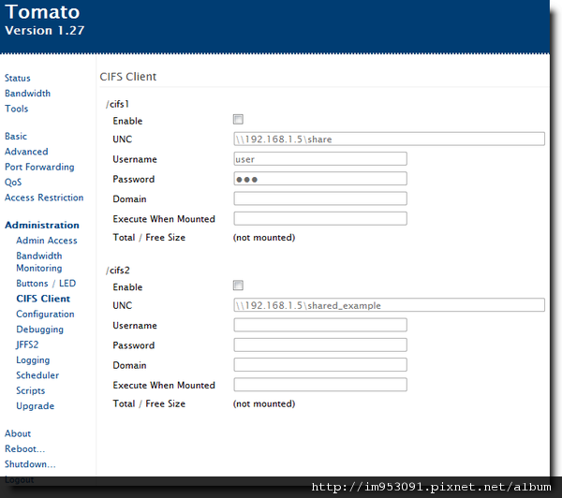Click the /cifs1 Username field
Screen dimensions: 562x498
point(320,159)
